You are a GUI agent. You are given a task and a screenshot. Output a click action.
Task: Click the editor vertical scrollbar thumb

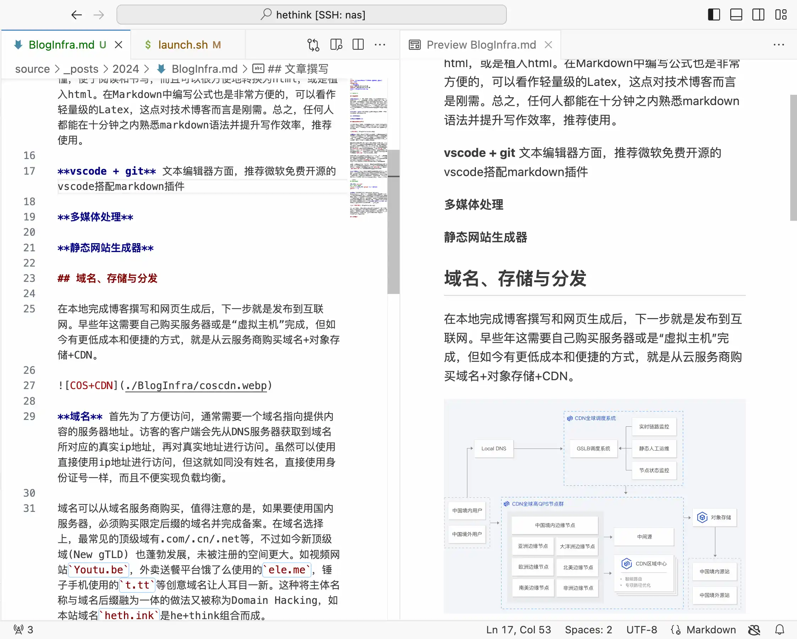(x=393, y=222)
